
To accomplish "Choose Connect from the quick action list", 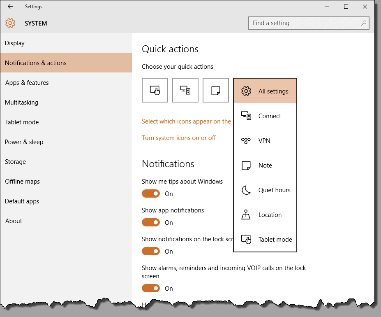I will click(265, 116).
